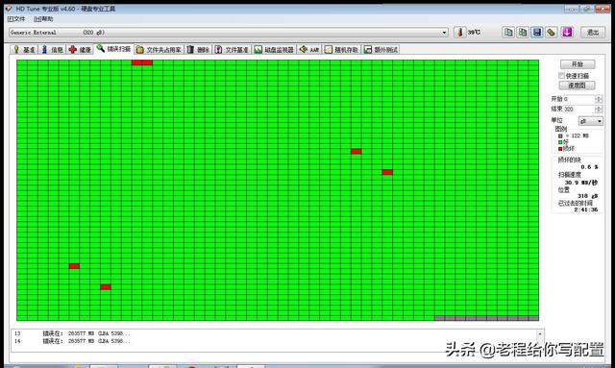Increase the start position spinner value
Viewport: 615px width, 368px height.
point(599,97)
